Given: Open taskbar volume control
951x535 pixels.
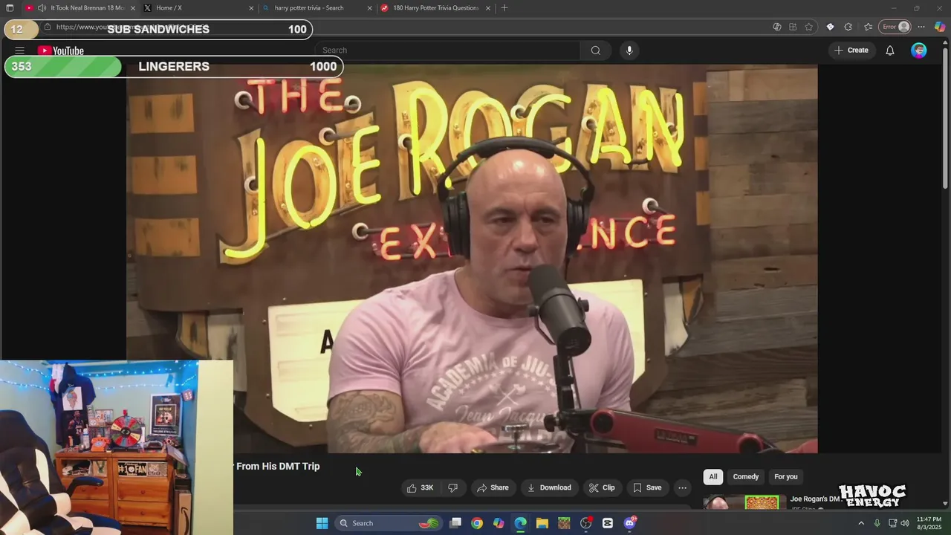Looking at the screenshot, I should point(905,523).
